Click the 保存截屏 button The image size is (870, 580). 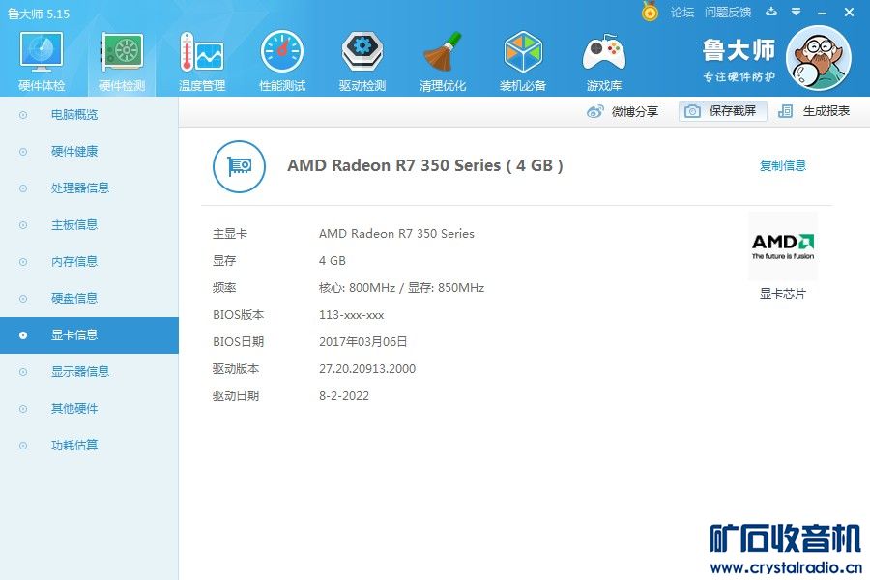pyautogui.click(x=723, y=111)
